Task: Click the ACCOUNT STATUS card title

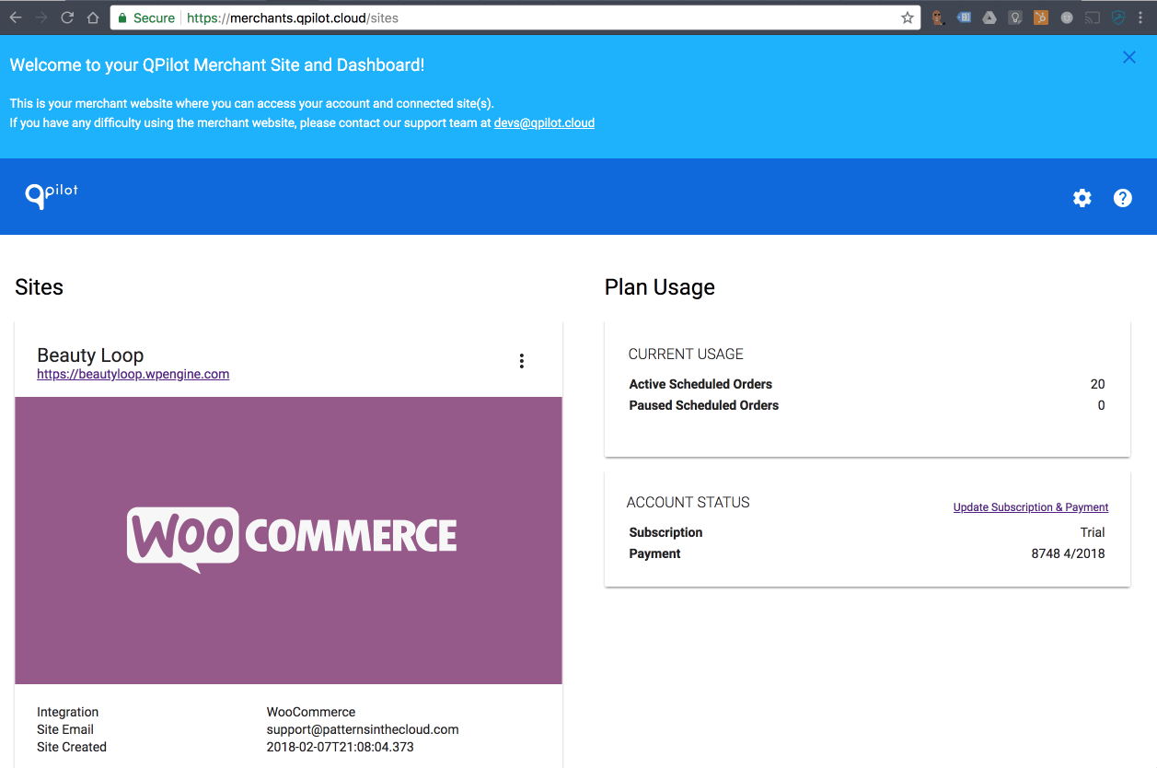Action: click(x=688, y=503)
